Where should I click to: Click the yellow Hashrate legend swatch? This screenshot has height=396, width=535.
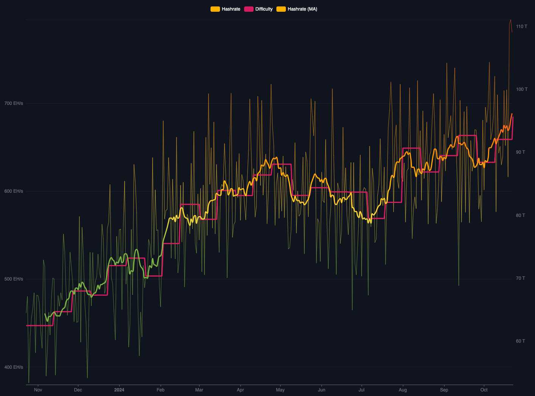pyautogui.click(x=214, y=9)
